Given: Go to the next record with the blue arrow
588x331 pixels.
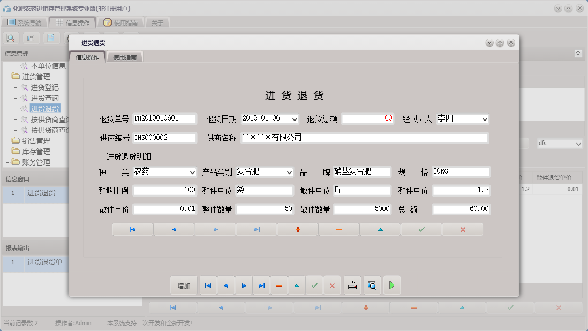Looking at the screenshot, I should tap(244, 285).
